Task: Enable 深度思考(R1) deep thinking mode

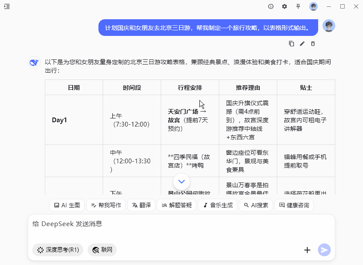Action: (x=58, y=250)
